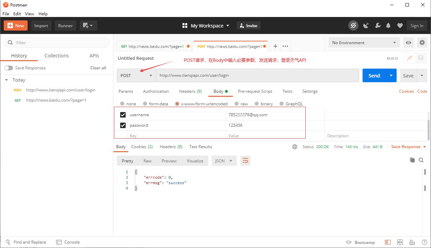Click the Clear all history link
The width and height of the screenshot is (431, 248).
pos(98,68)
